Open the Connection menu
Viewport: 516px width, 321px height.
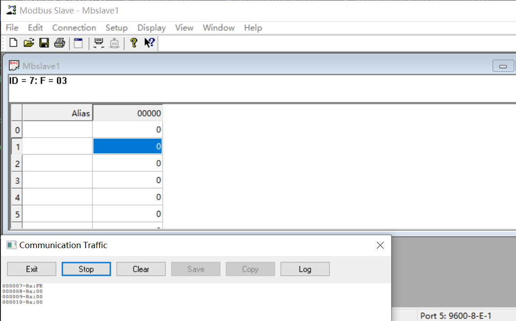click(74, 28)
